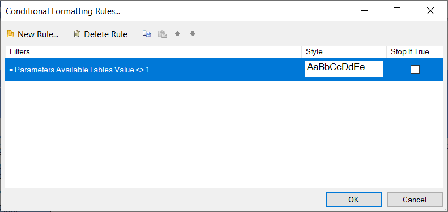
Task: Click the Delete Rule trash can icon
Action: (x=76, y=34)
